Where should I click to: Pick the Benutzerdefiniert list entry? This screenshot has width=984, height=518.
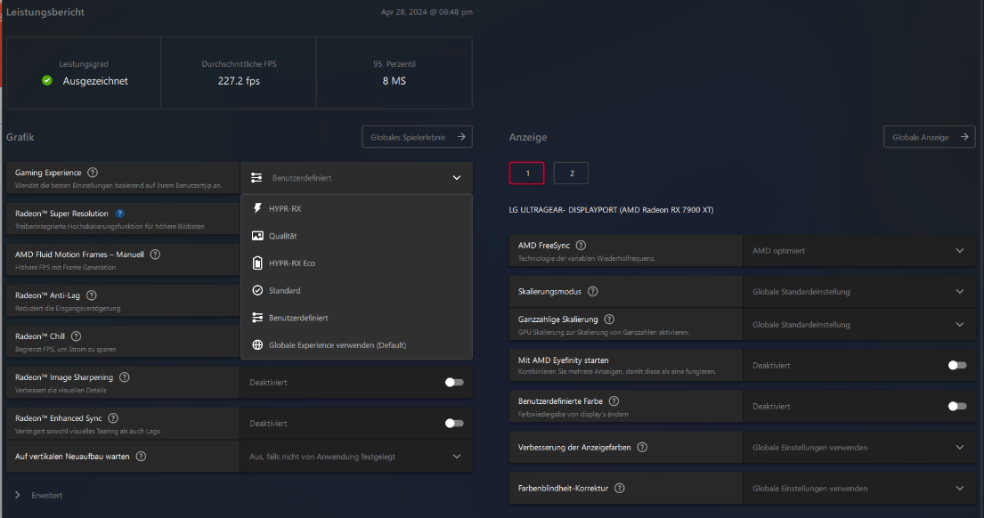click(x=356, y=318)
